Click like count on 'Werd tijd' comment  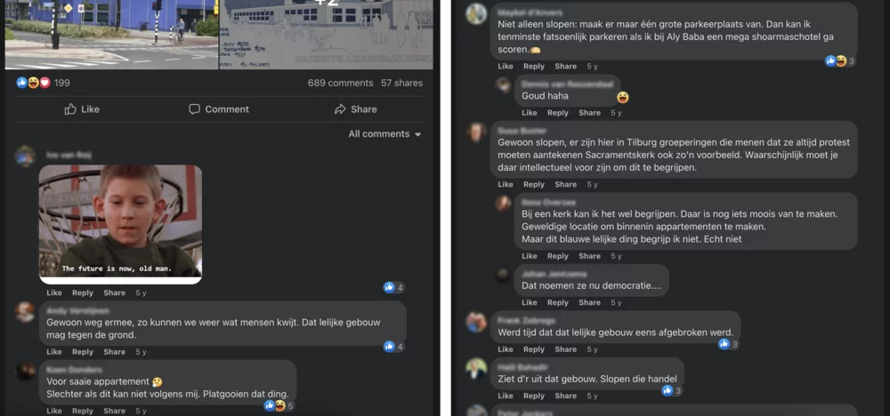[x=728, y=344]
